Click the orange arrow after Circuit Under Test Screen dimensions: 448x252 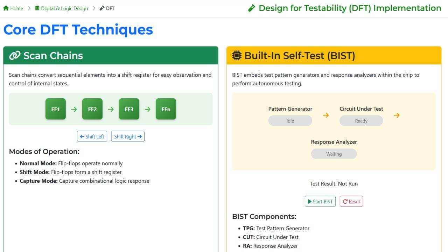[397, 115]
